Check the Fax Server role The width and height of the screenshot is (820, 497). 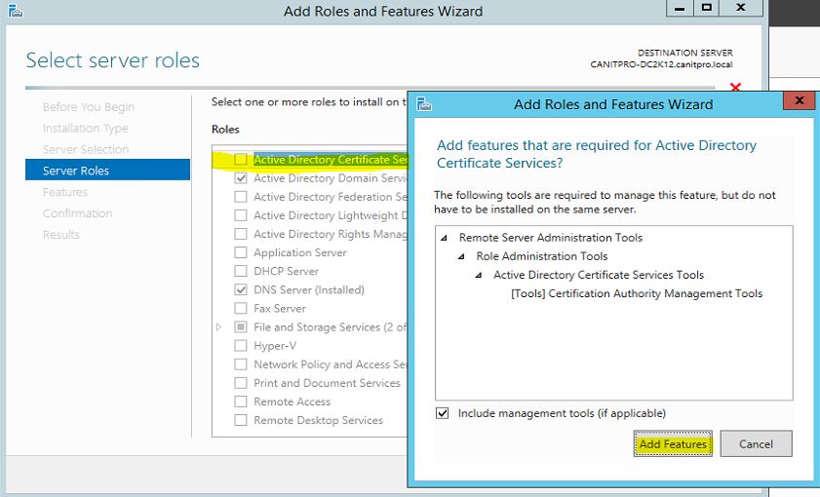pos(241,308)
